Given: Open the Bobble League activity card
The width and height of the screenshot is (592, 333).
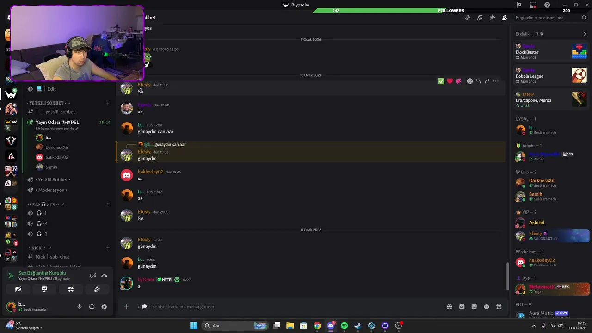Looking at the screenshot, I should [551, 75].
